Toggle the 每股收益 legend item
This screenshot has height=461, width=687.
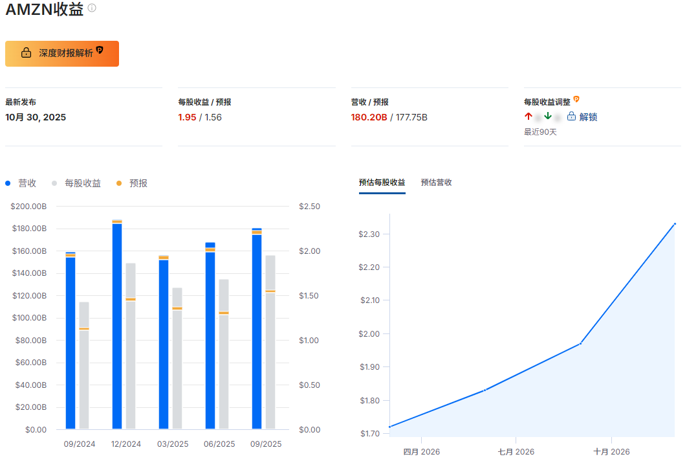click(84, 183)
